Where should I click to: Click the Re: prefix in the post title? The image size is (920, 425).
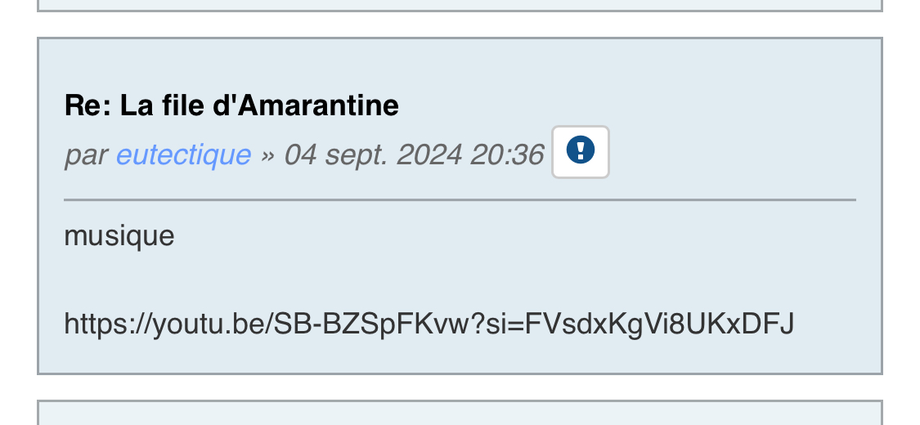[x=88, y=105]
